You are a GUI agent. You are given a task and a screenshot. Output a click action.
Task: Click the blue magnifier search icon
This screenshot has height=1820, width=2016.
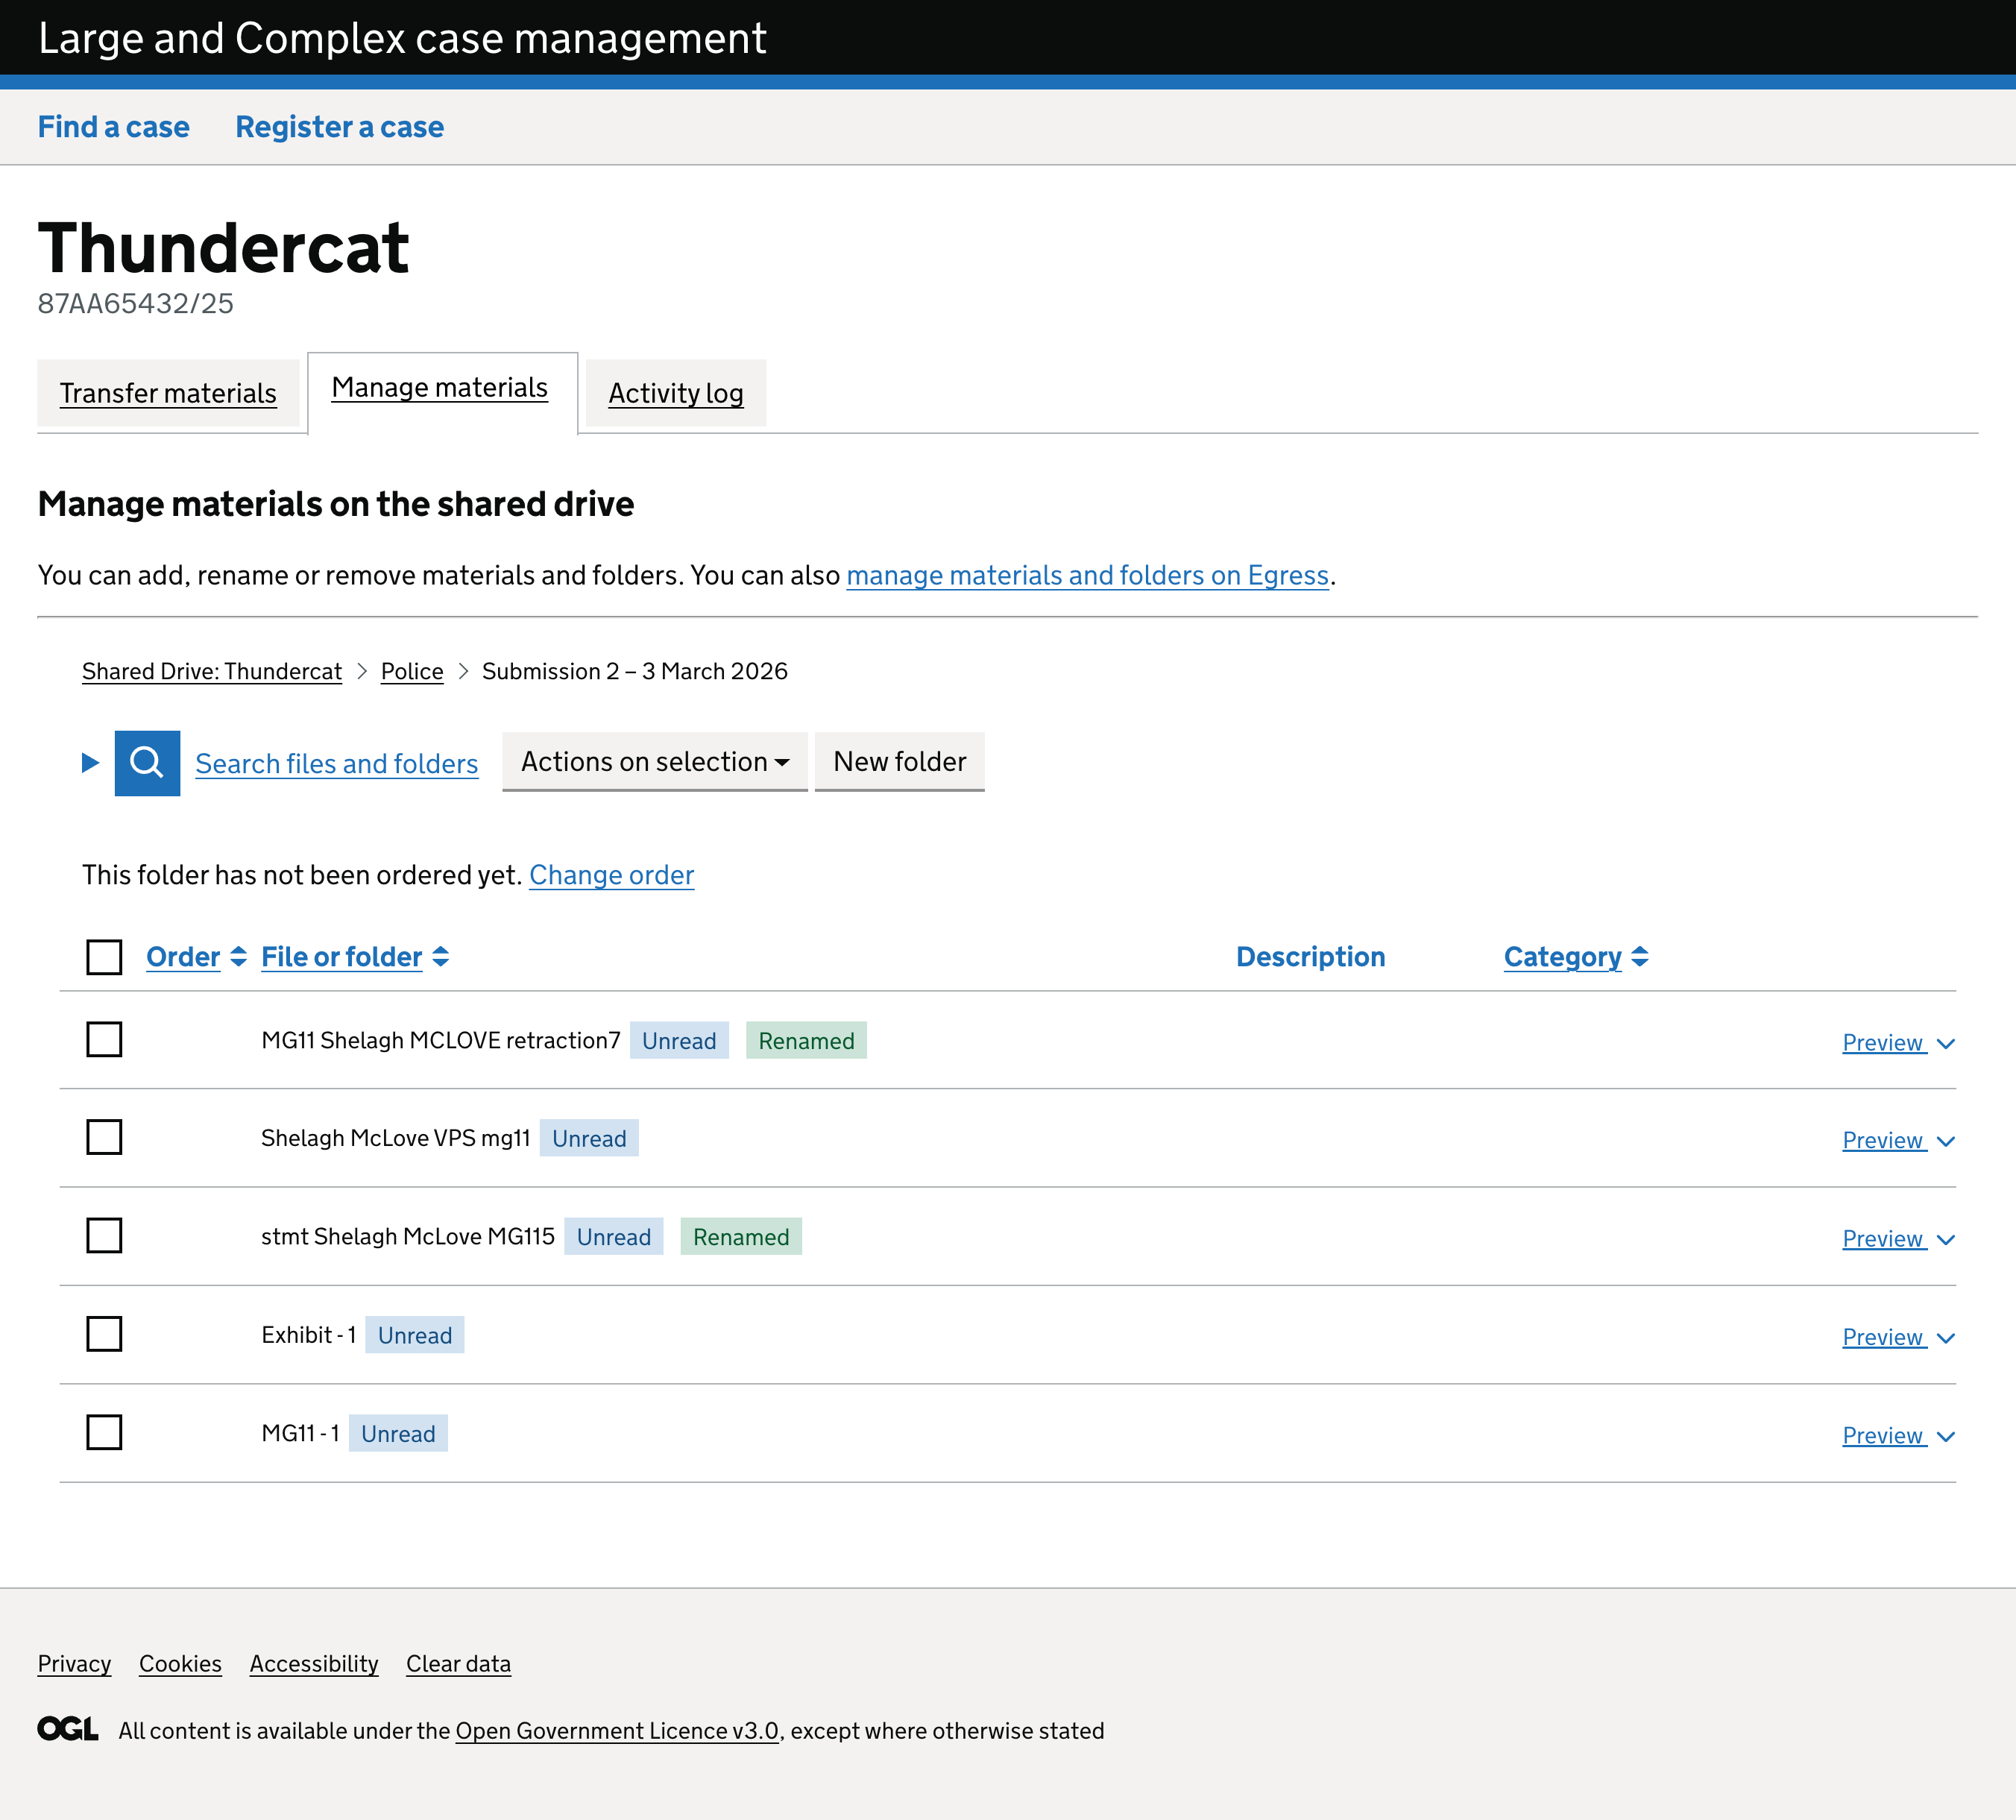tap(147, 763)
